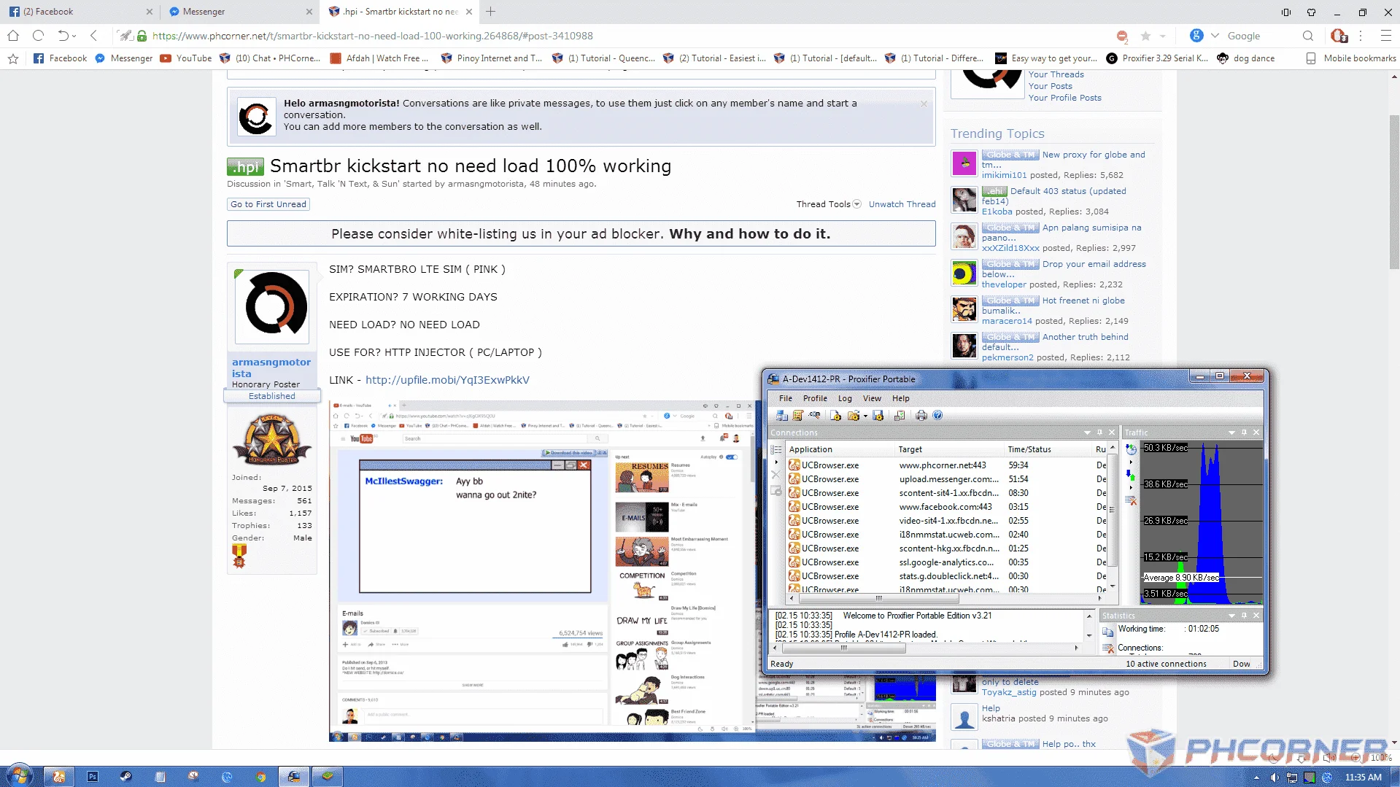Screen dimensions: 1400x787
Task: Click Name Resolution toolbar icon in Proxifier
Action: [814, 415]
